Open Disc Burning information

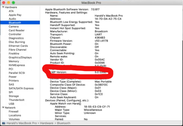point(17,42)
